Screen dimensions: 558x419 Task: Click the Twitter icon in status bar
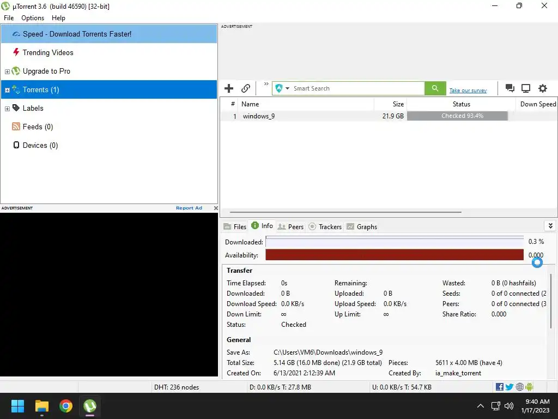click(510, 387)
